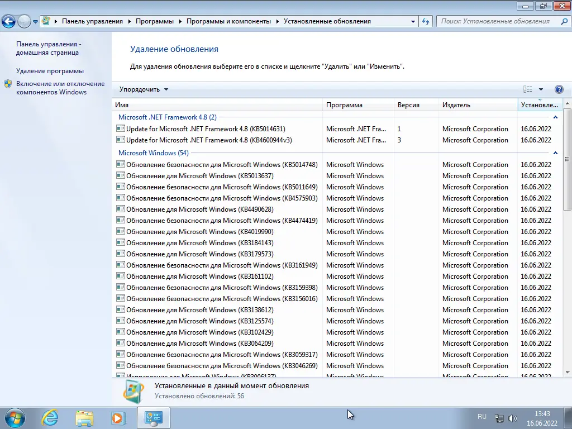Change view using the view icon
The width and height of the screenshot is (572, 429).
click(527, 89)
